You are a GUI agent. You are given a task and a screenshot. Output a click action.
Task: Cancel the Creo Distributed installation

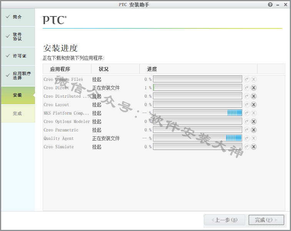click(254, 96)
